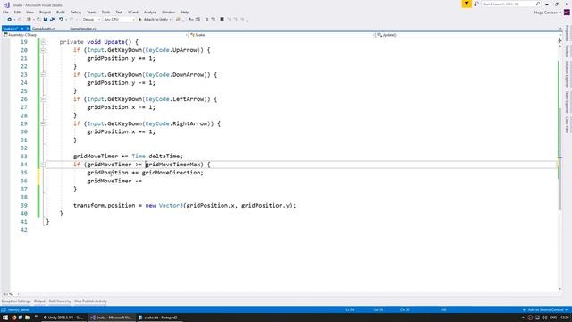Open the File menu
The width and height of the screenshot is (572, 322).
(x=5, y=13)
